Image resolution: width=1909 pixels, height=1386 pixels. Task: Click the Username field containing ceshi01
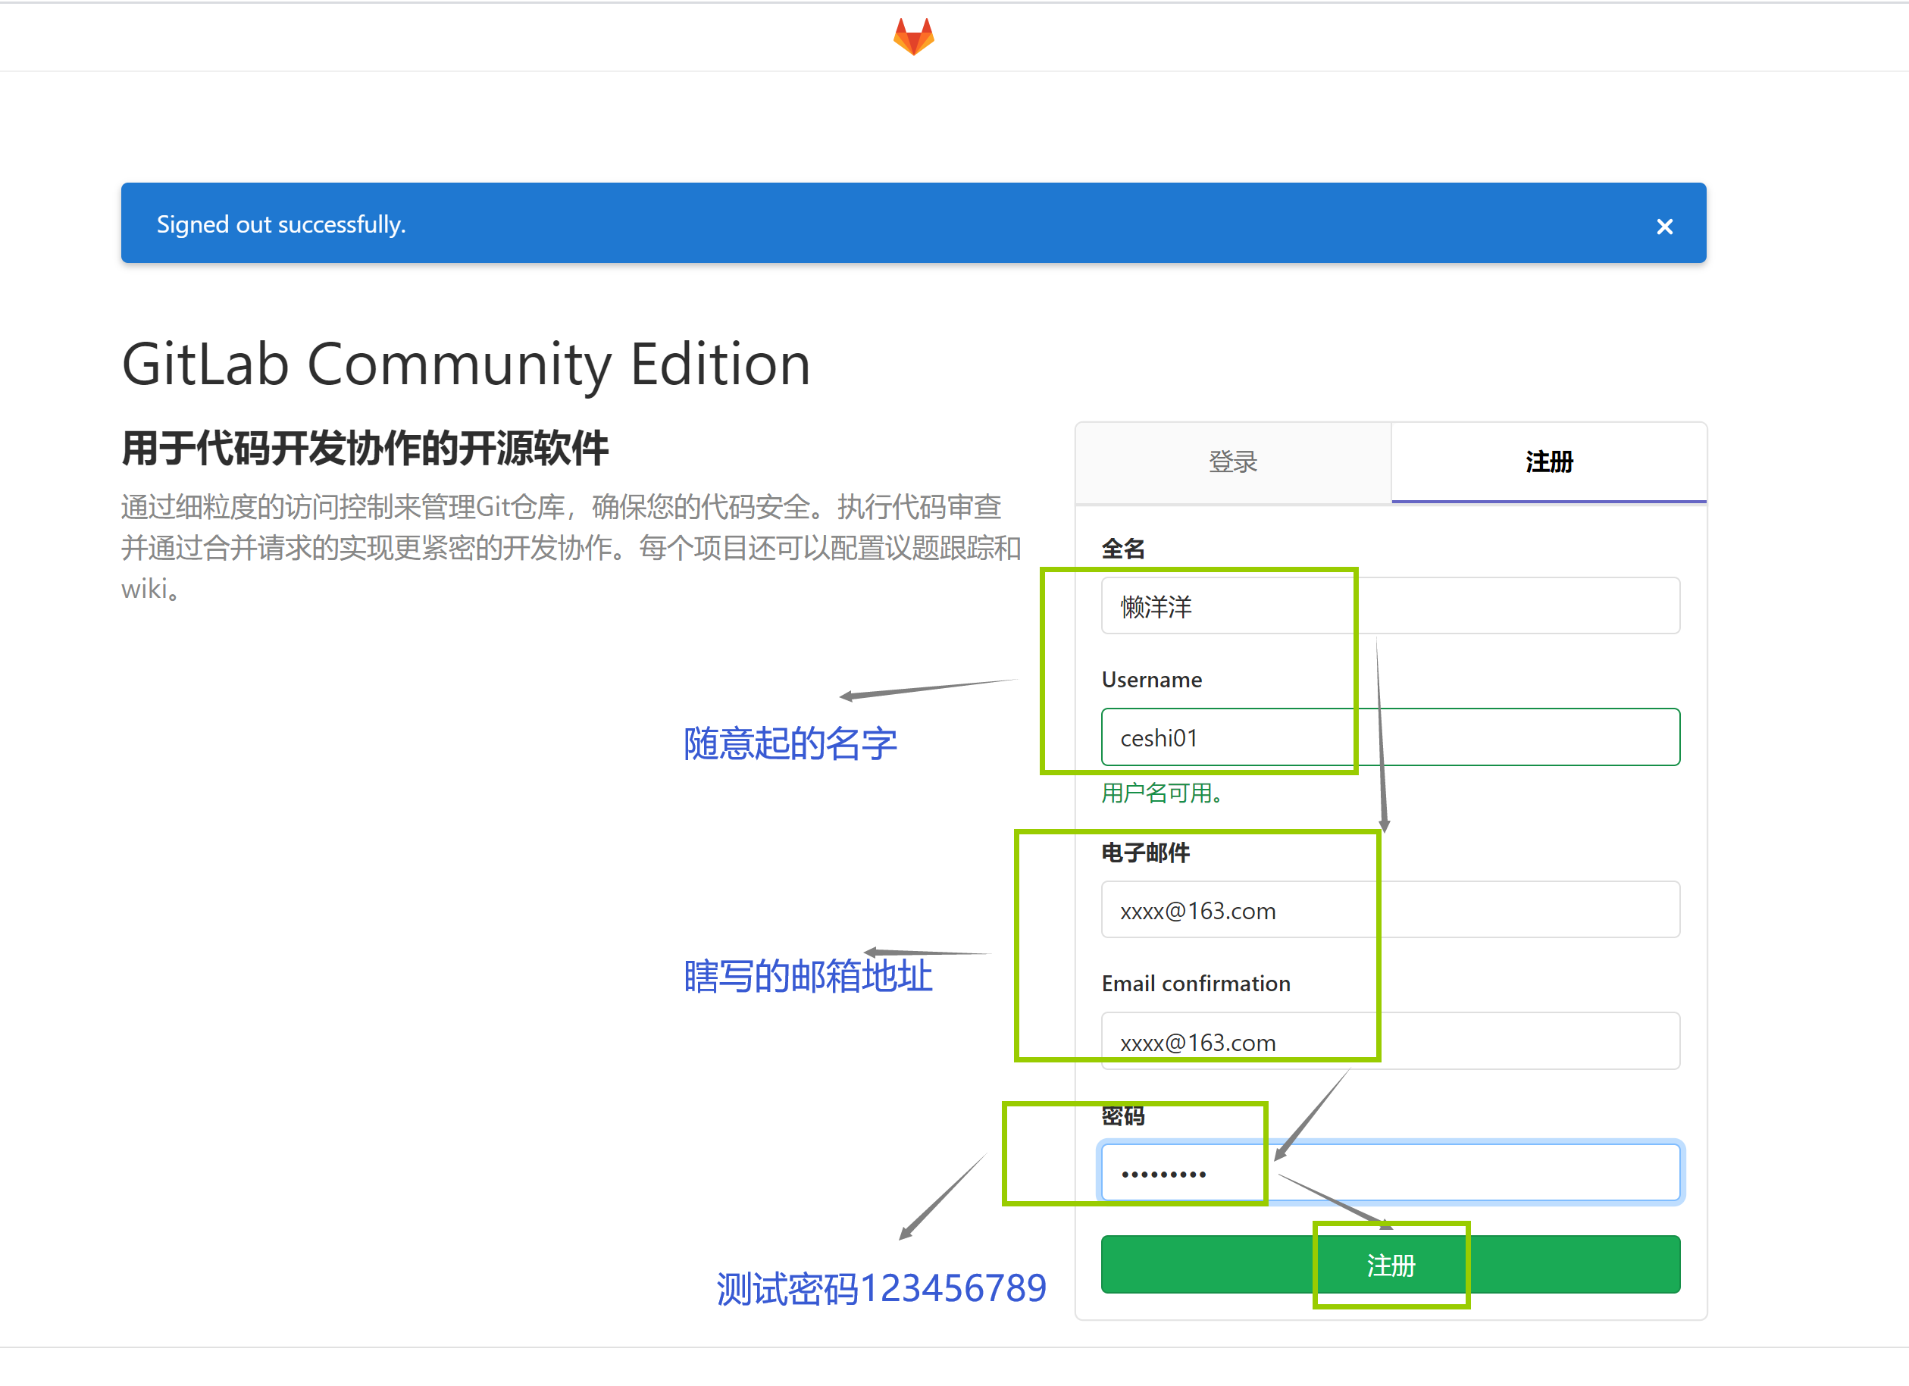1391,737
